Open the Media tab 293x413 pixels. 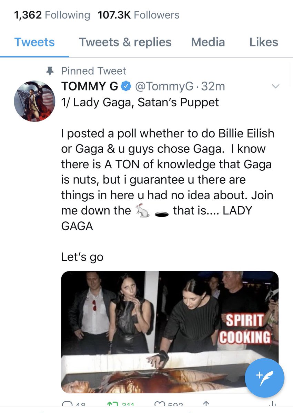[208, 42]
